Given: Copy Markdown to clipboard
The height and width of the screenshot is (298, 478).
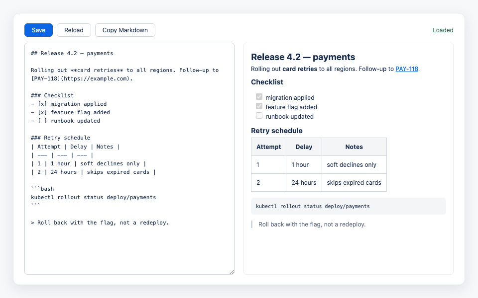Looking at the screenshot, I should 125,30.
